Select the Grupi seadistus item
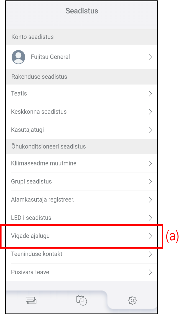Viewport: 181px width, 315px height. coord(31,181)
